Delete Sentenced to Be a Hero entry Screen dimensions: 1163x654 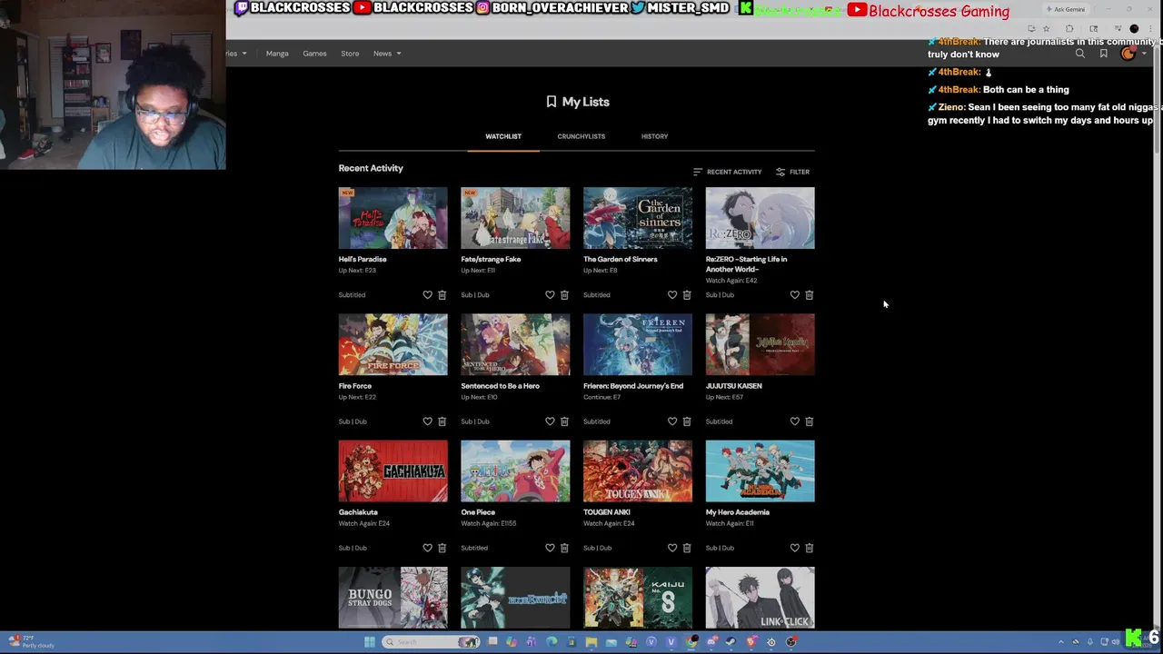(564, 421)
